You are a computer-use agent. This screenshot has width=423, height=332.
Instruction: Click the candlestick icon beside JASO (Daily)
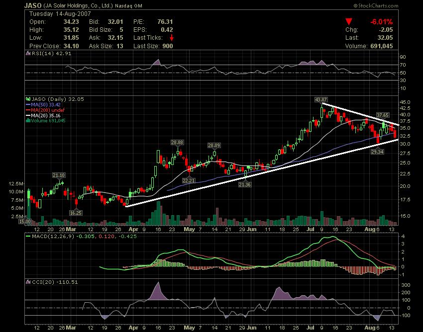tap(28, 99)
